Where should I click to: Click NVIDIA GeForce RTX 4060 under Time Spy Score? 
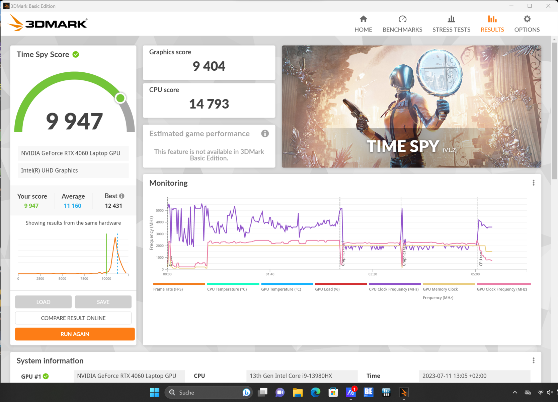pyautogui.click(x=73, y=153)
